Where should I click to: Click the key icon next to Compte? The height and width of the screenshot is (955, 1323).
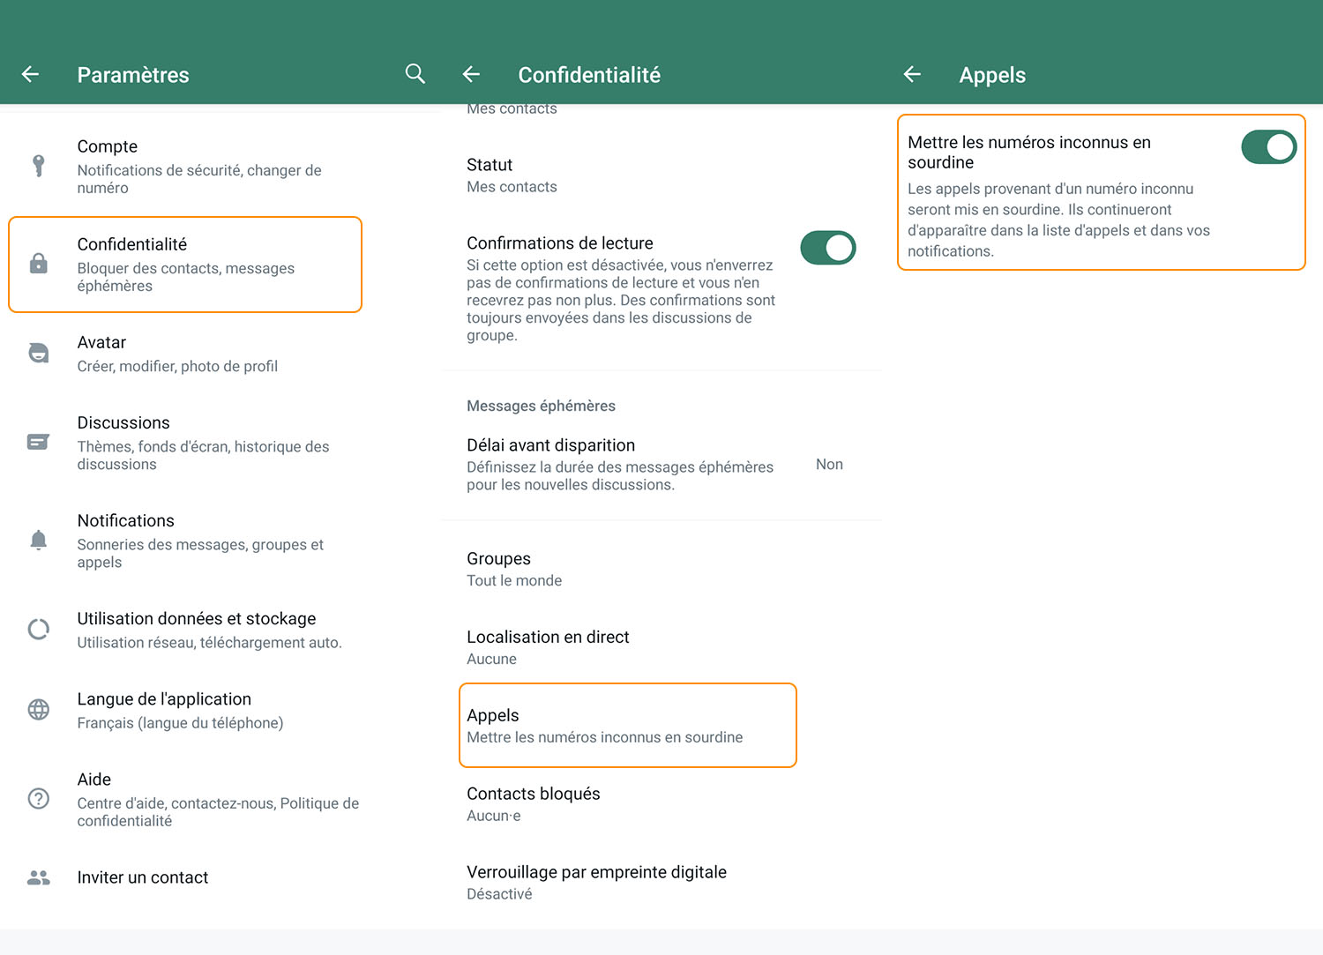pos(39,166)
